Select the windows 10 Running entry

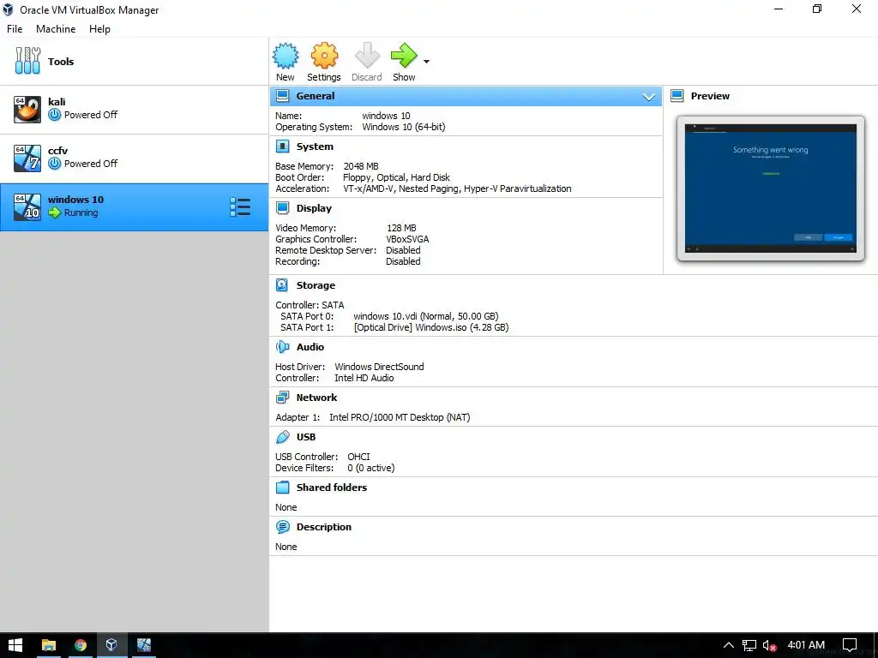point(135,207)
